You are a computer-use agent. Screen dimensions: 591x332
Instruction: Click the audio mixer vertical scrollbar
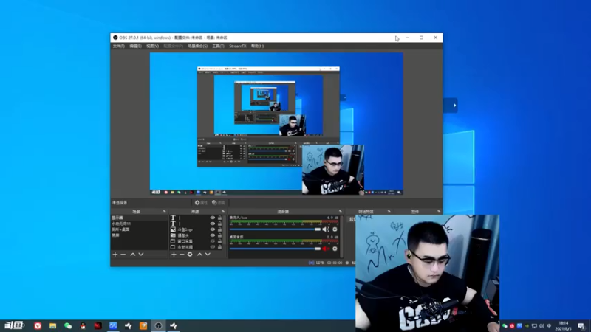pos(342,236)
